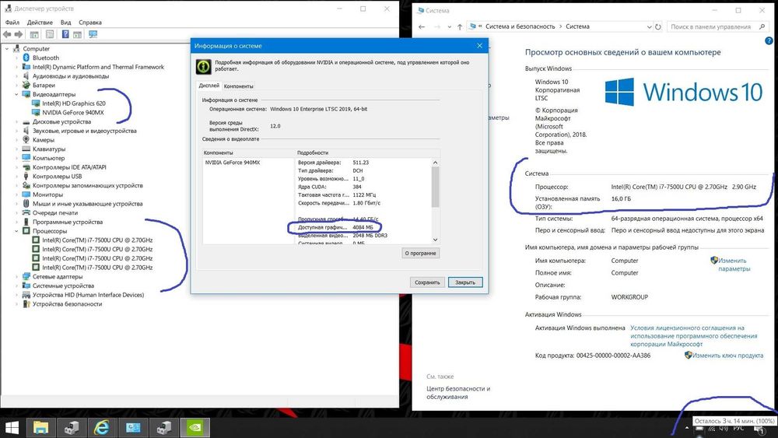Image resolution: width=778 pixels, height=438 pixels.
Task: Expand Сетевые адаптеры category
Action: (x=16, y=277)
